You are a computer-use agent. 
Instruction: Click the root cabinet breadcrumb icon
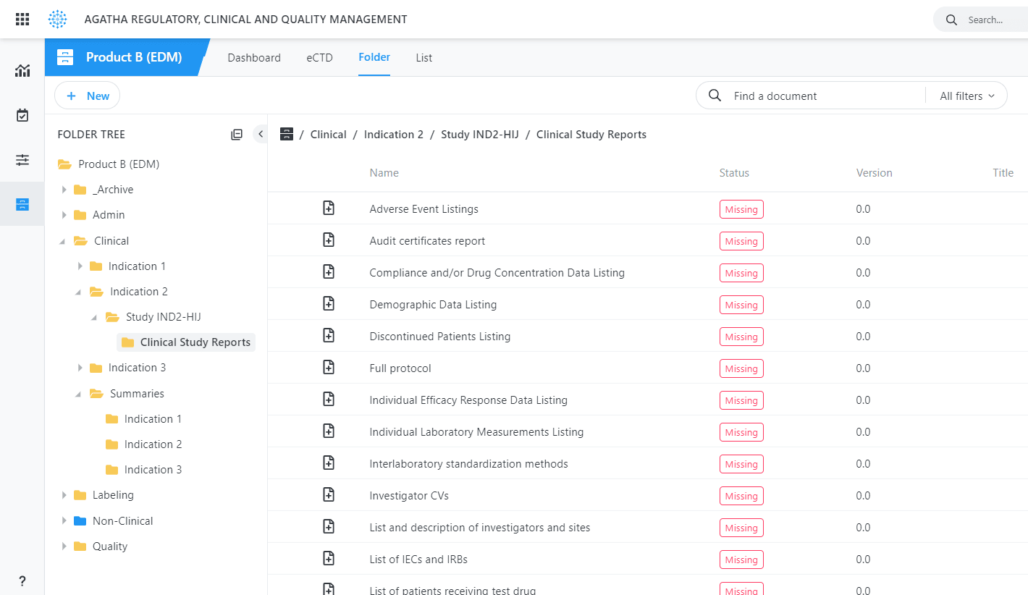click(287, 134)
